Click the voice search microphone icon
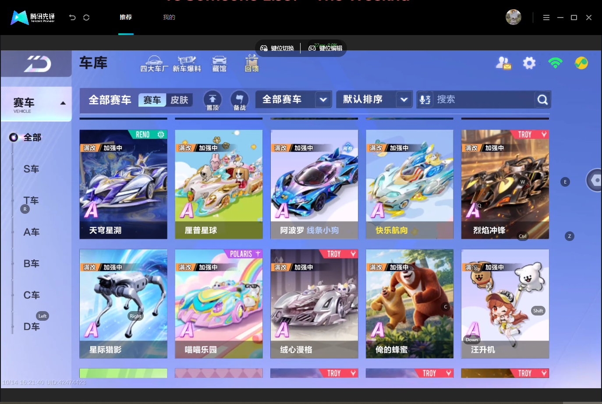 (x=425, y=100)
